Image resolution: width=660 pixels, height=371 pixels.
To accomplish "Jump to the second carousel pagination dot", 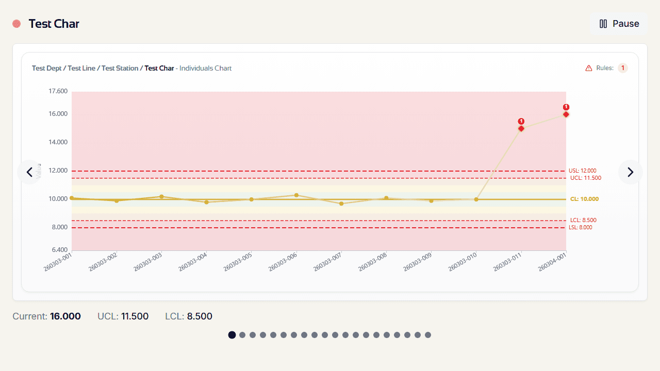I will point(242,335).
